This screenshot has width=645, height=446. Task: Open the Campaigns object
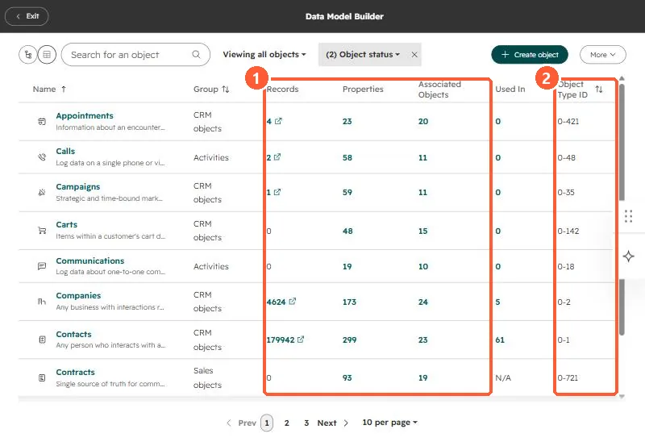[77, 187]
